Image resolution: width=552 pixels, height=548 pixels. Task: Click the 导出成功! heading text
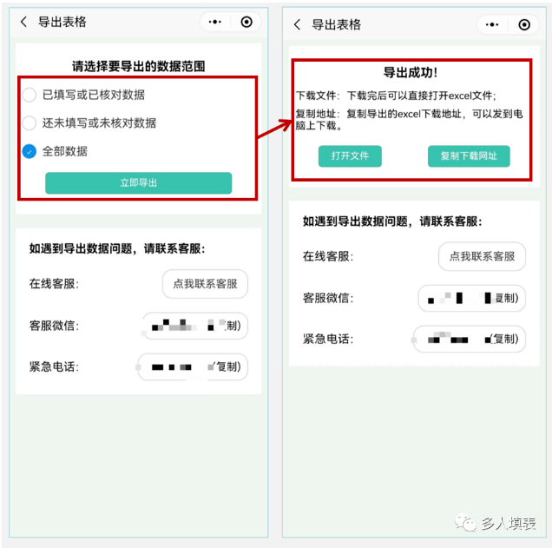click(x=411, y=73)
